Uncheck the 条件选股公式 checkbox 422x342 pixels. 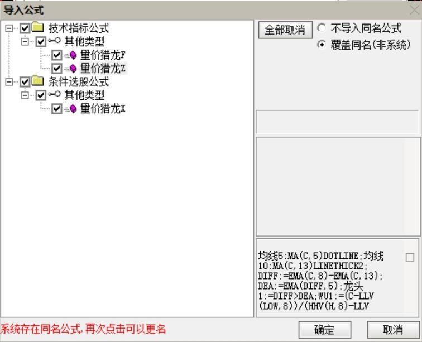click(25, 82)
